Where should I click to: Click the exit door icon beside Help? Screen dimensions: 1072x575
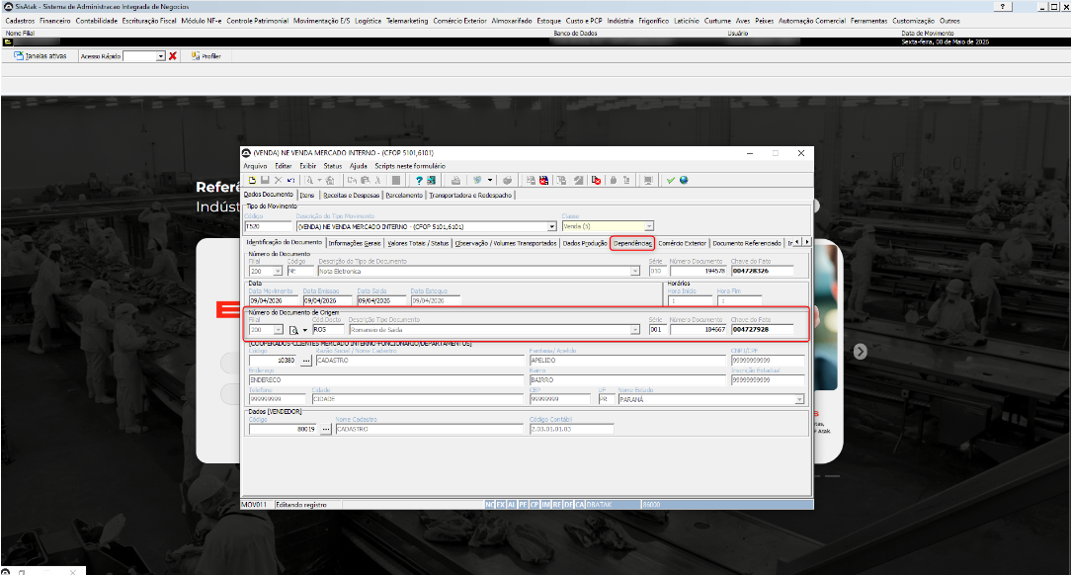(432, 181)
